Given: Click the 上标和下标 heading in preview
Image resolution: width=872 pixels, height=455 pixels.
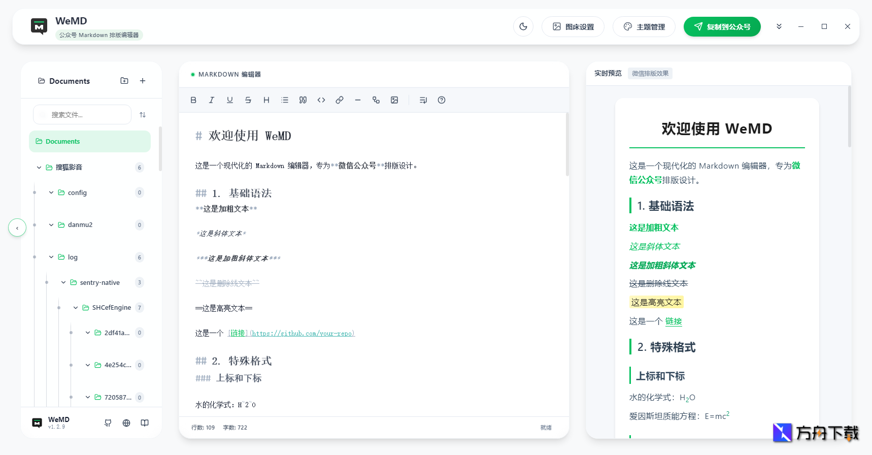Looking at the screenshot, I should coord(660,376).
